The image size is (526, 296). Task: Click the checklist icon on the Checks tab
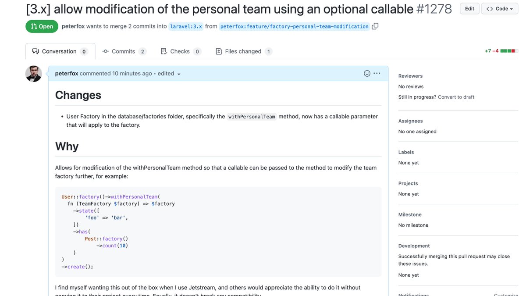[x=164, y=51]
